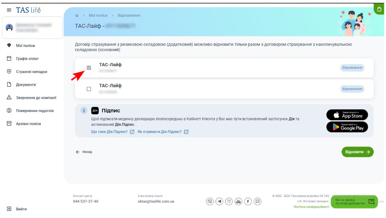Click the blue info icon near Підпис
Image resolution: width=386 pixels, height=218 pixels.
84,110
